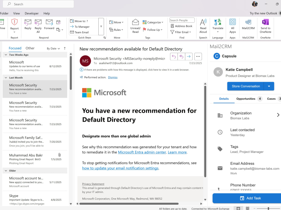This screenshot has height=210, width=281.
Task: Click the Translate icon
Action: 218,22
